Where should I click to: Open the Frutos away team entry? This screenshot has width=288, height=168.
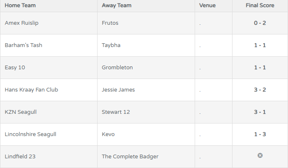pyautogui.click(x=110, y=23)
